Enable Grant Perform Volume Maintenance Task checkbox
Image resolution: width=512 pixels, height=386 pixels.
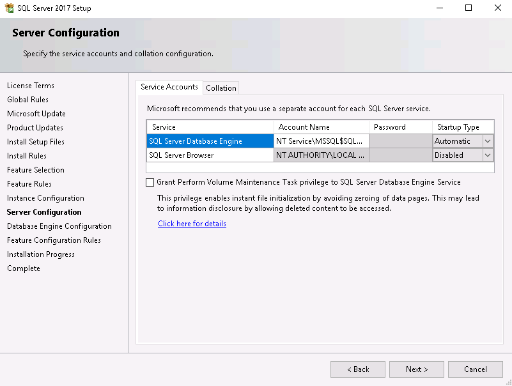(x=150, y=182)
